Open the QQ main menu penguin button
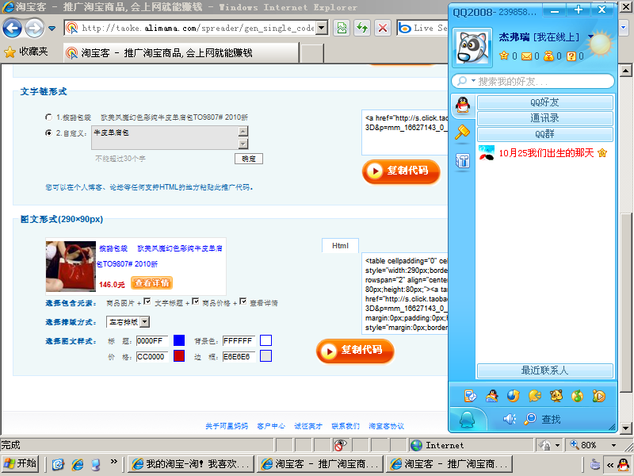 click(467, 420)
